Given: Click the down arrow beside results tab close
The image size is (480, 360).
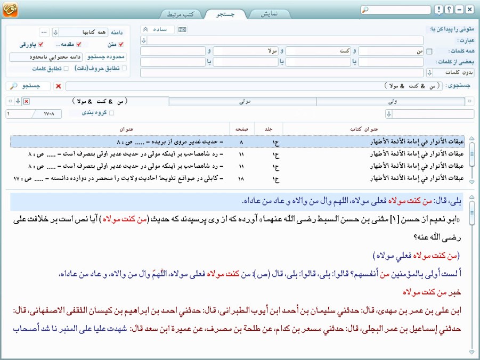Looking at the screenshot, I should click(x=18, y=101).
